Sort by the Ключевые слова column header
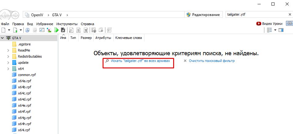 pos(128,38)
